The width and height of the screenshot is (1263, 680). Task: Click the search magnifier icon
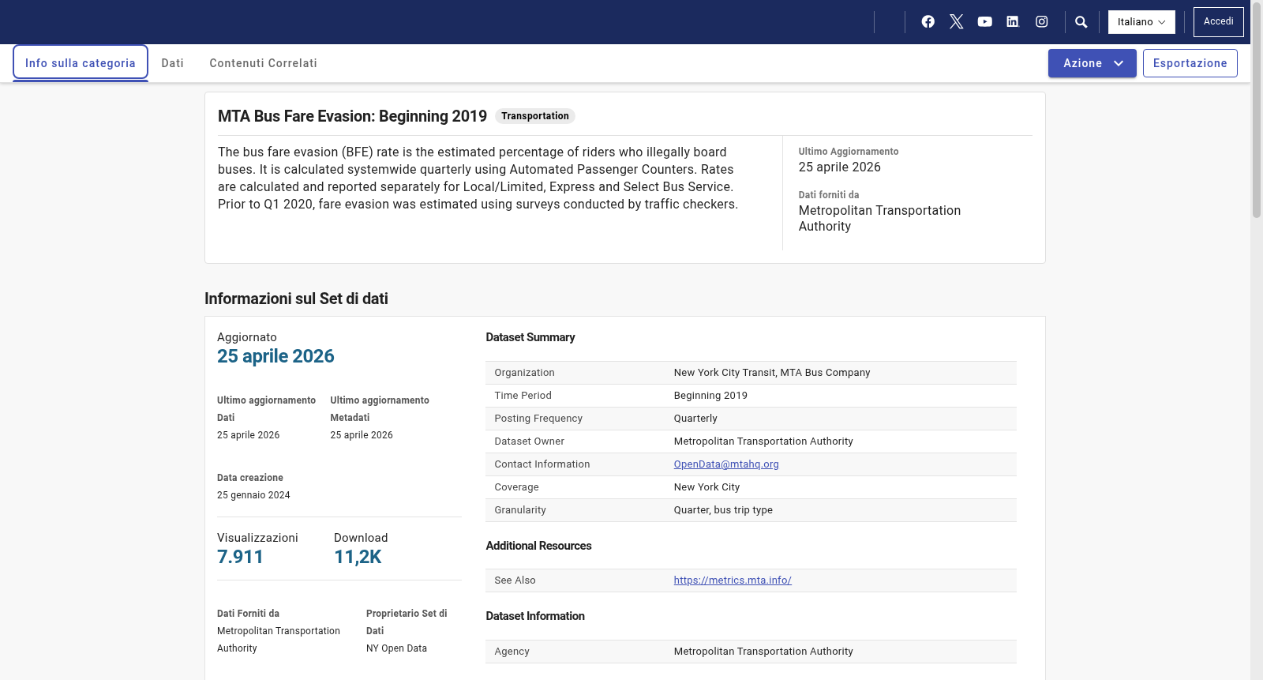1081,22
